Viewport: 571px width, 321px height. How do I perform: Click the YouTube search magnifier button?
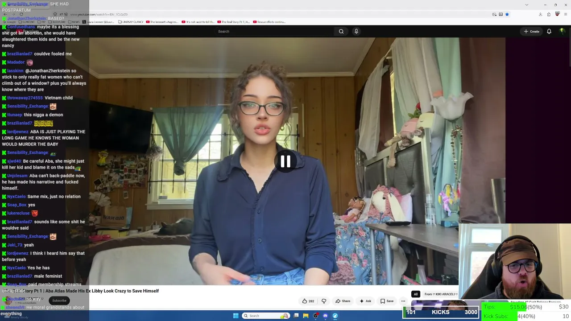point(341,31)
